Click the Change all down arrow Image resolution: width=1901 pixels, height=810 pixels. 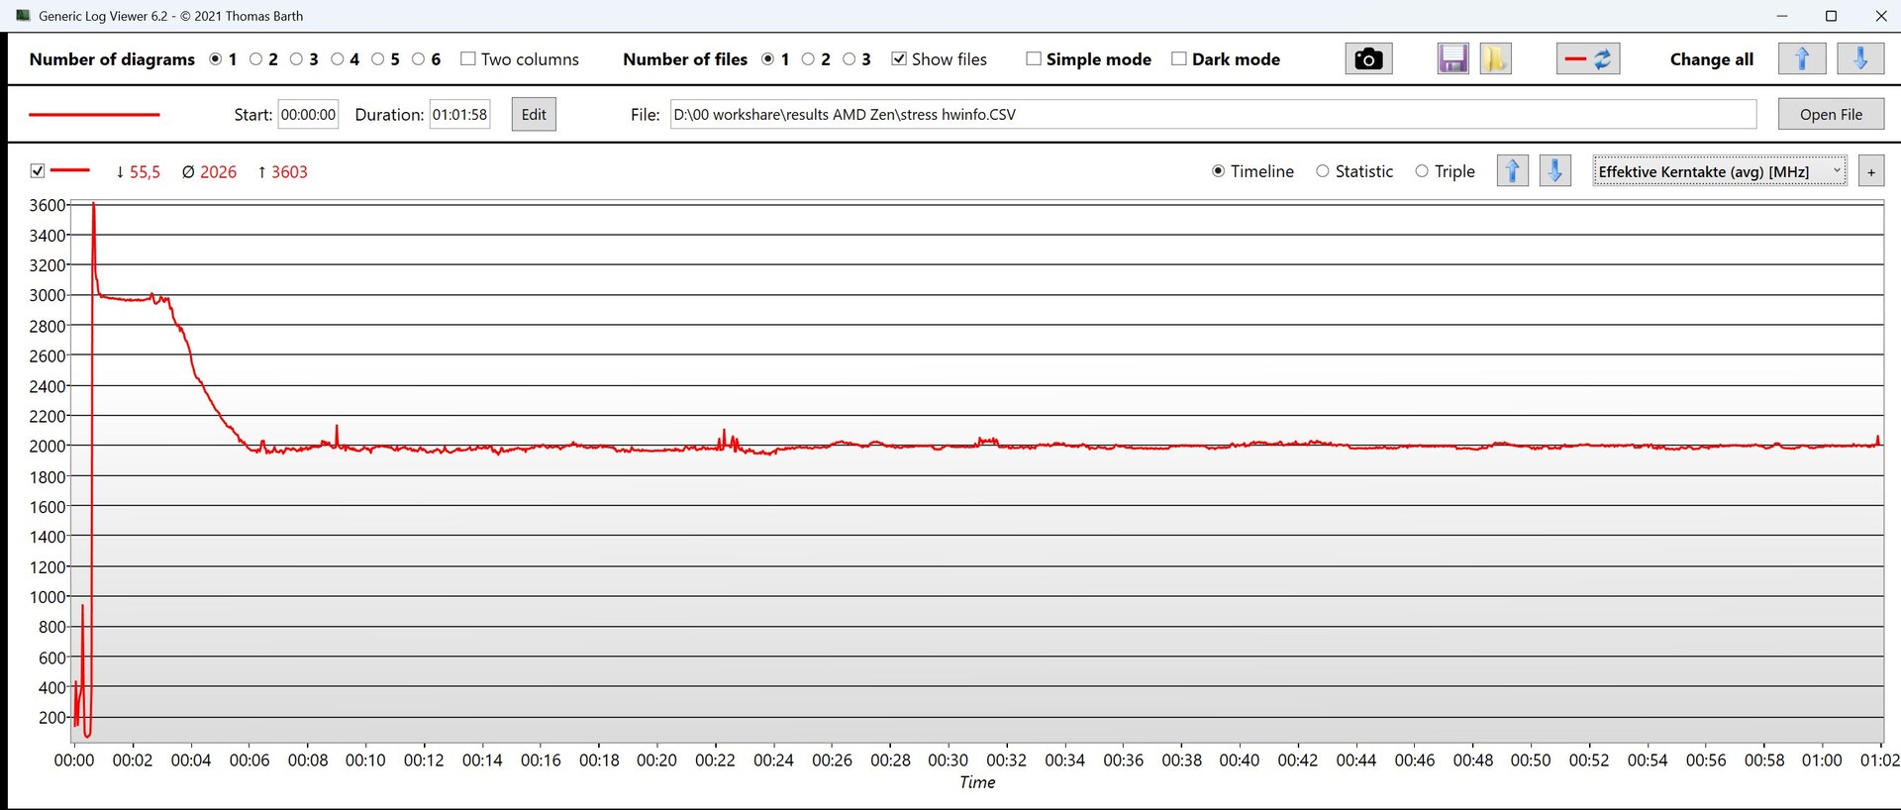(1859, 59)
